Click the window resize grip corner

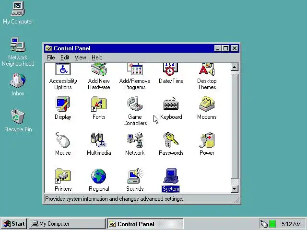click(236, 200)
